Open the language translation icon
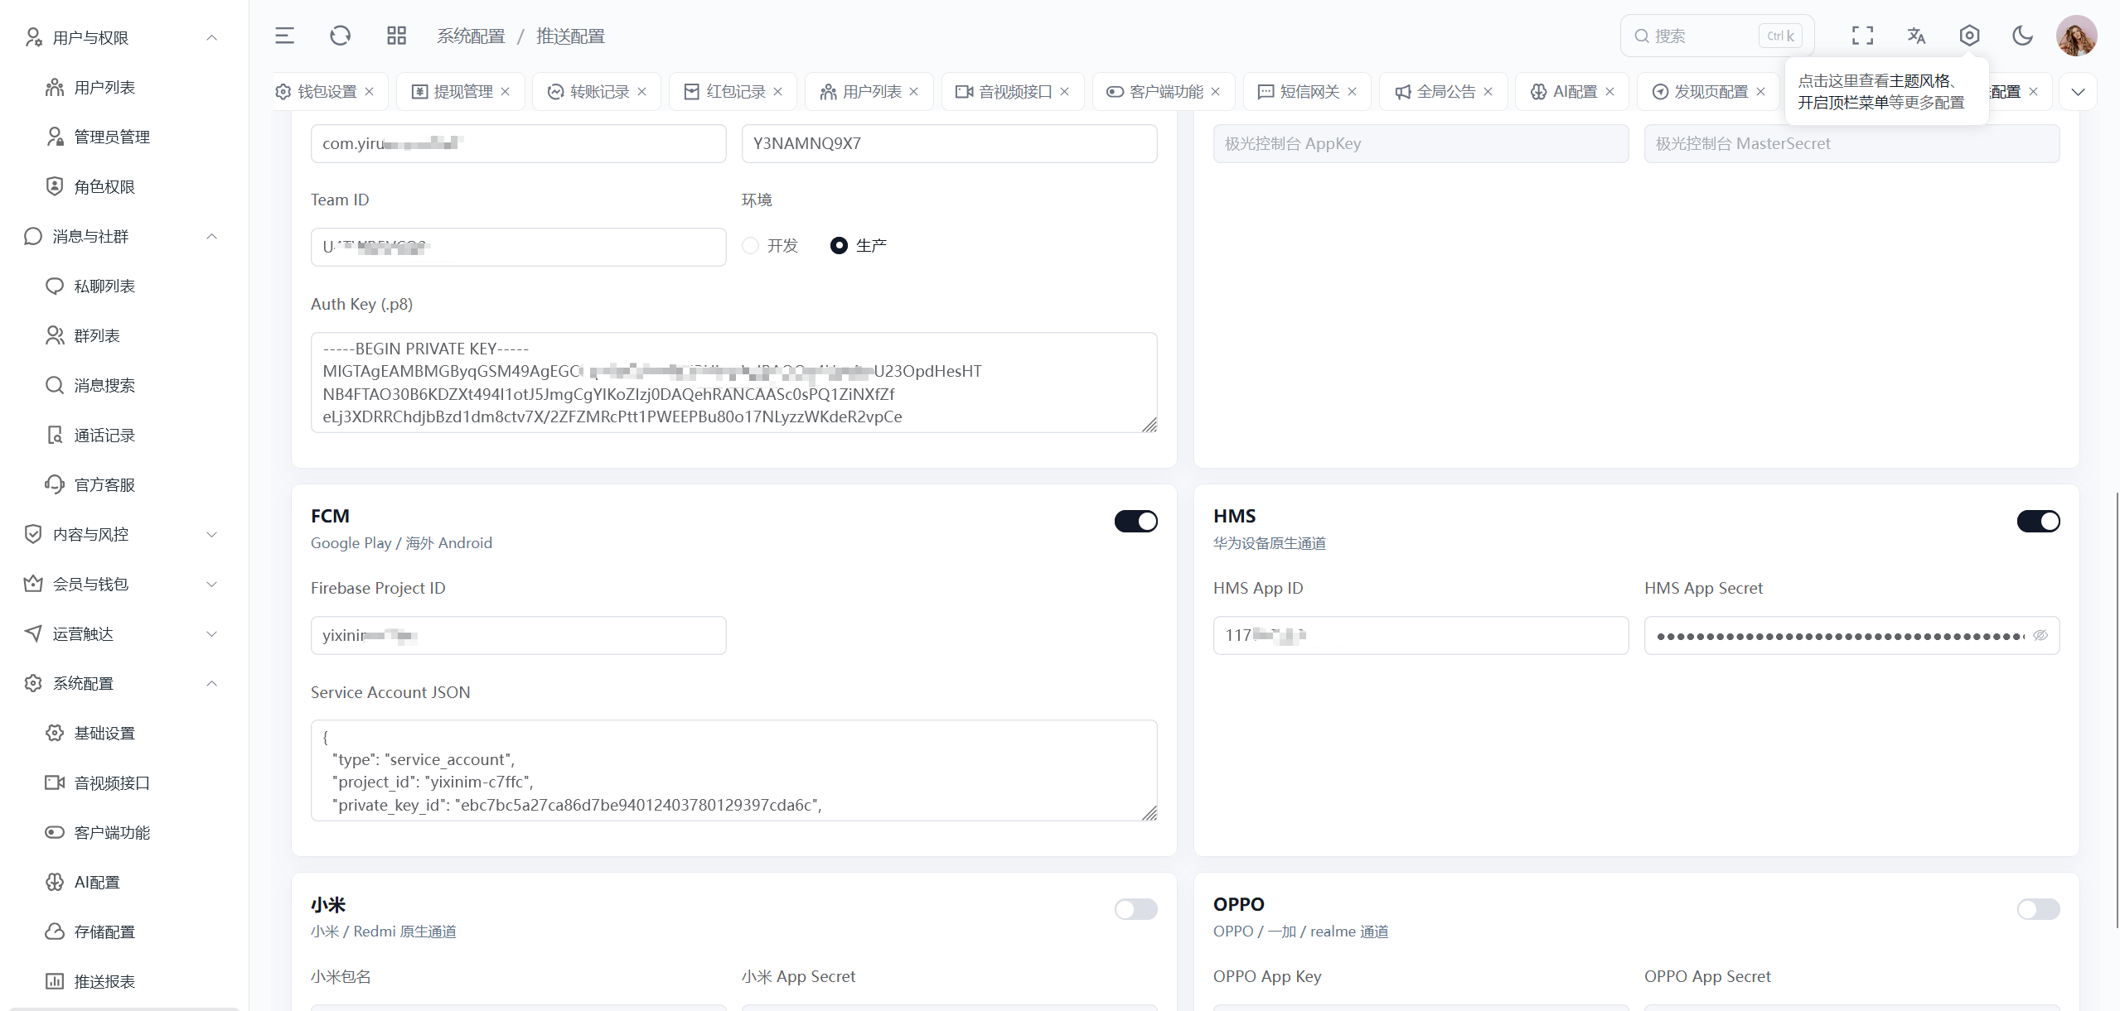This screenshot has width=2120, height=1011. (1916, 36)
